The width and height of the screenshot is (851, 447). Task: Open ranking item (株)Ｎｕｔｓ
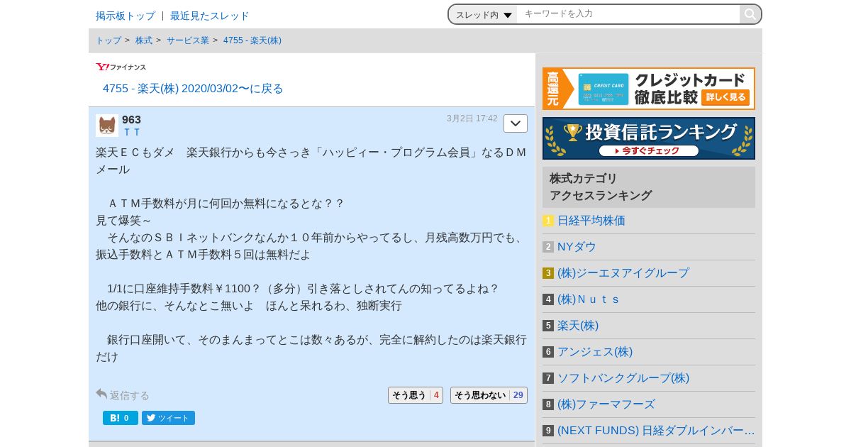pos(589,299)
